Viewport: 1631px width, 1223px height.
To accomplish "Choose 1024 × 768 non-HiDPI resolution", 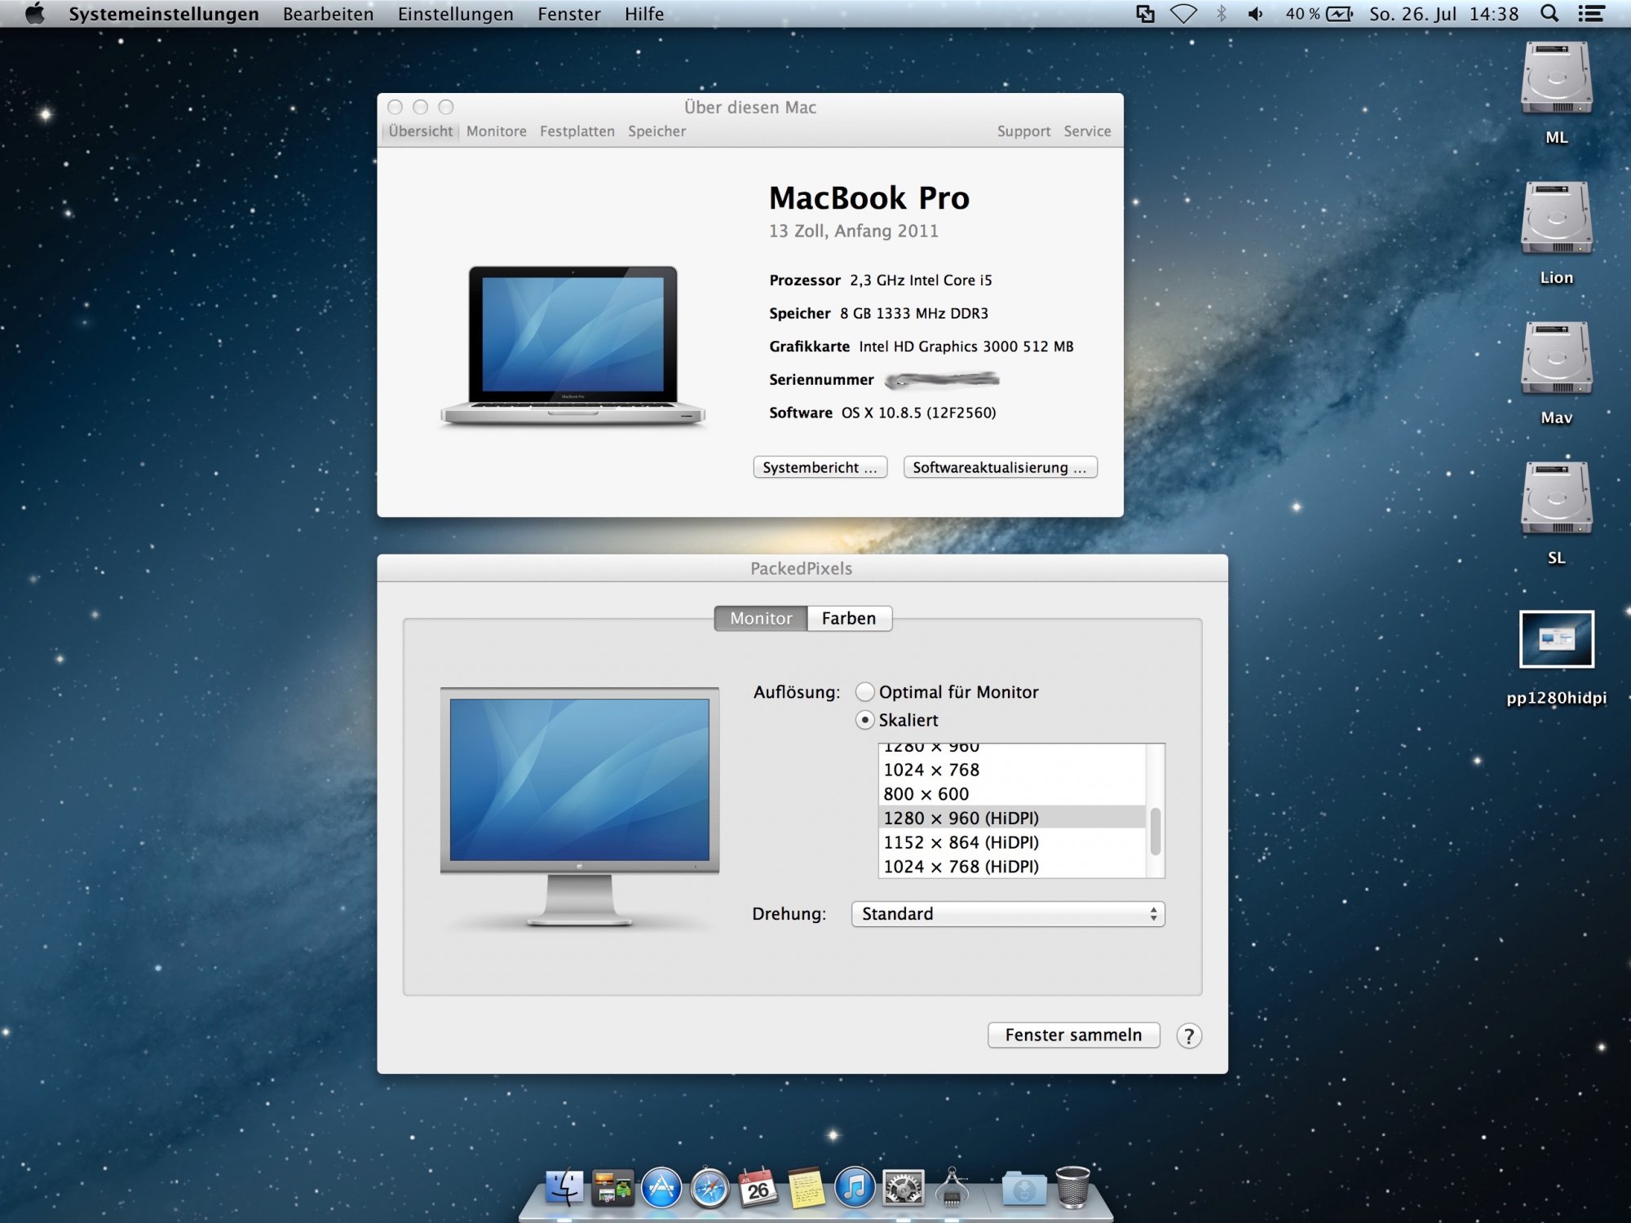I will click(1011, 770).
